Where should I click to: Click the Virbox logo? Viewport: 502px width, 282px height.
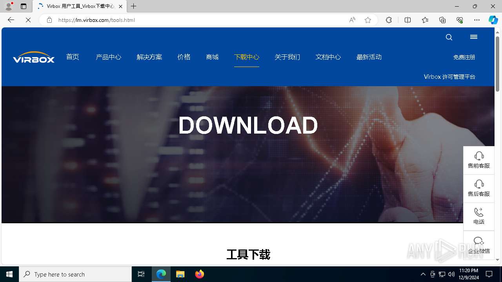click(x=34, y=57)
